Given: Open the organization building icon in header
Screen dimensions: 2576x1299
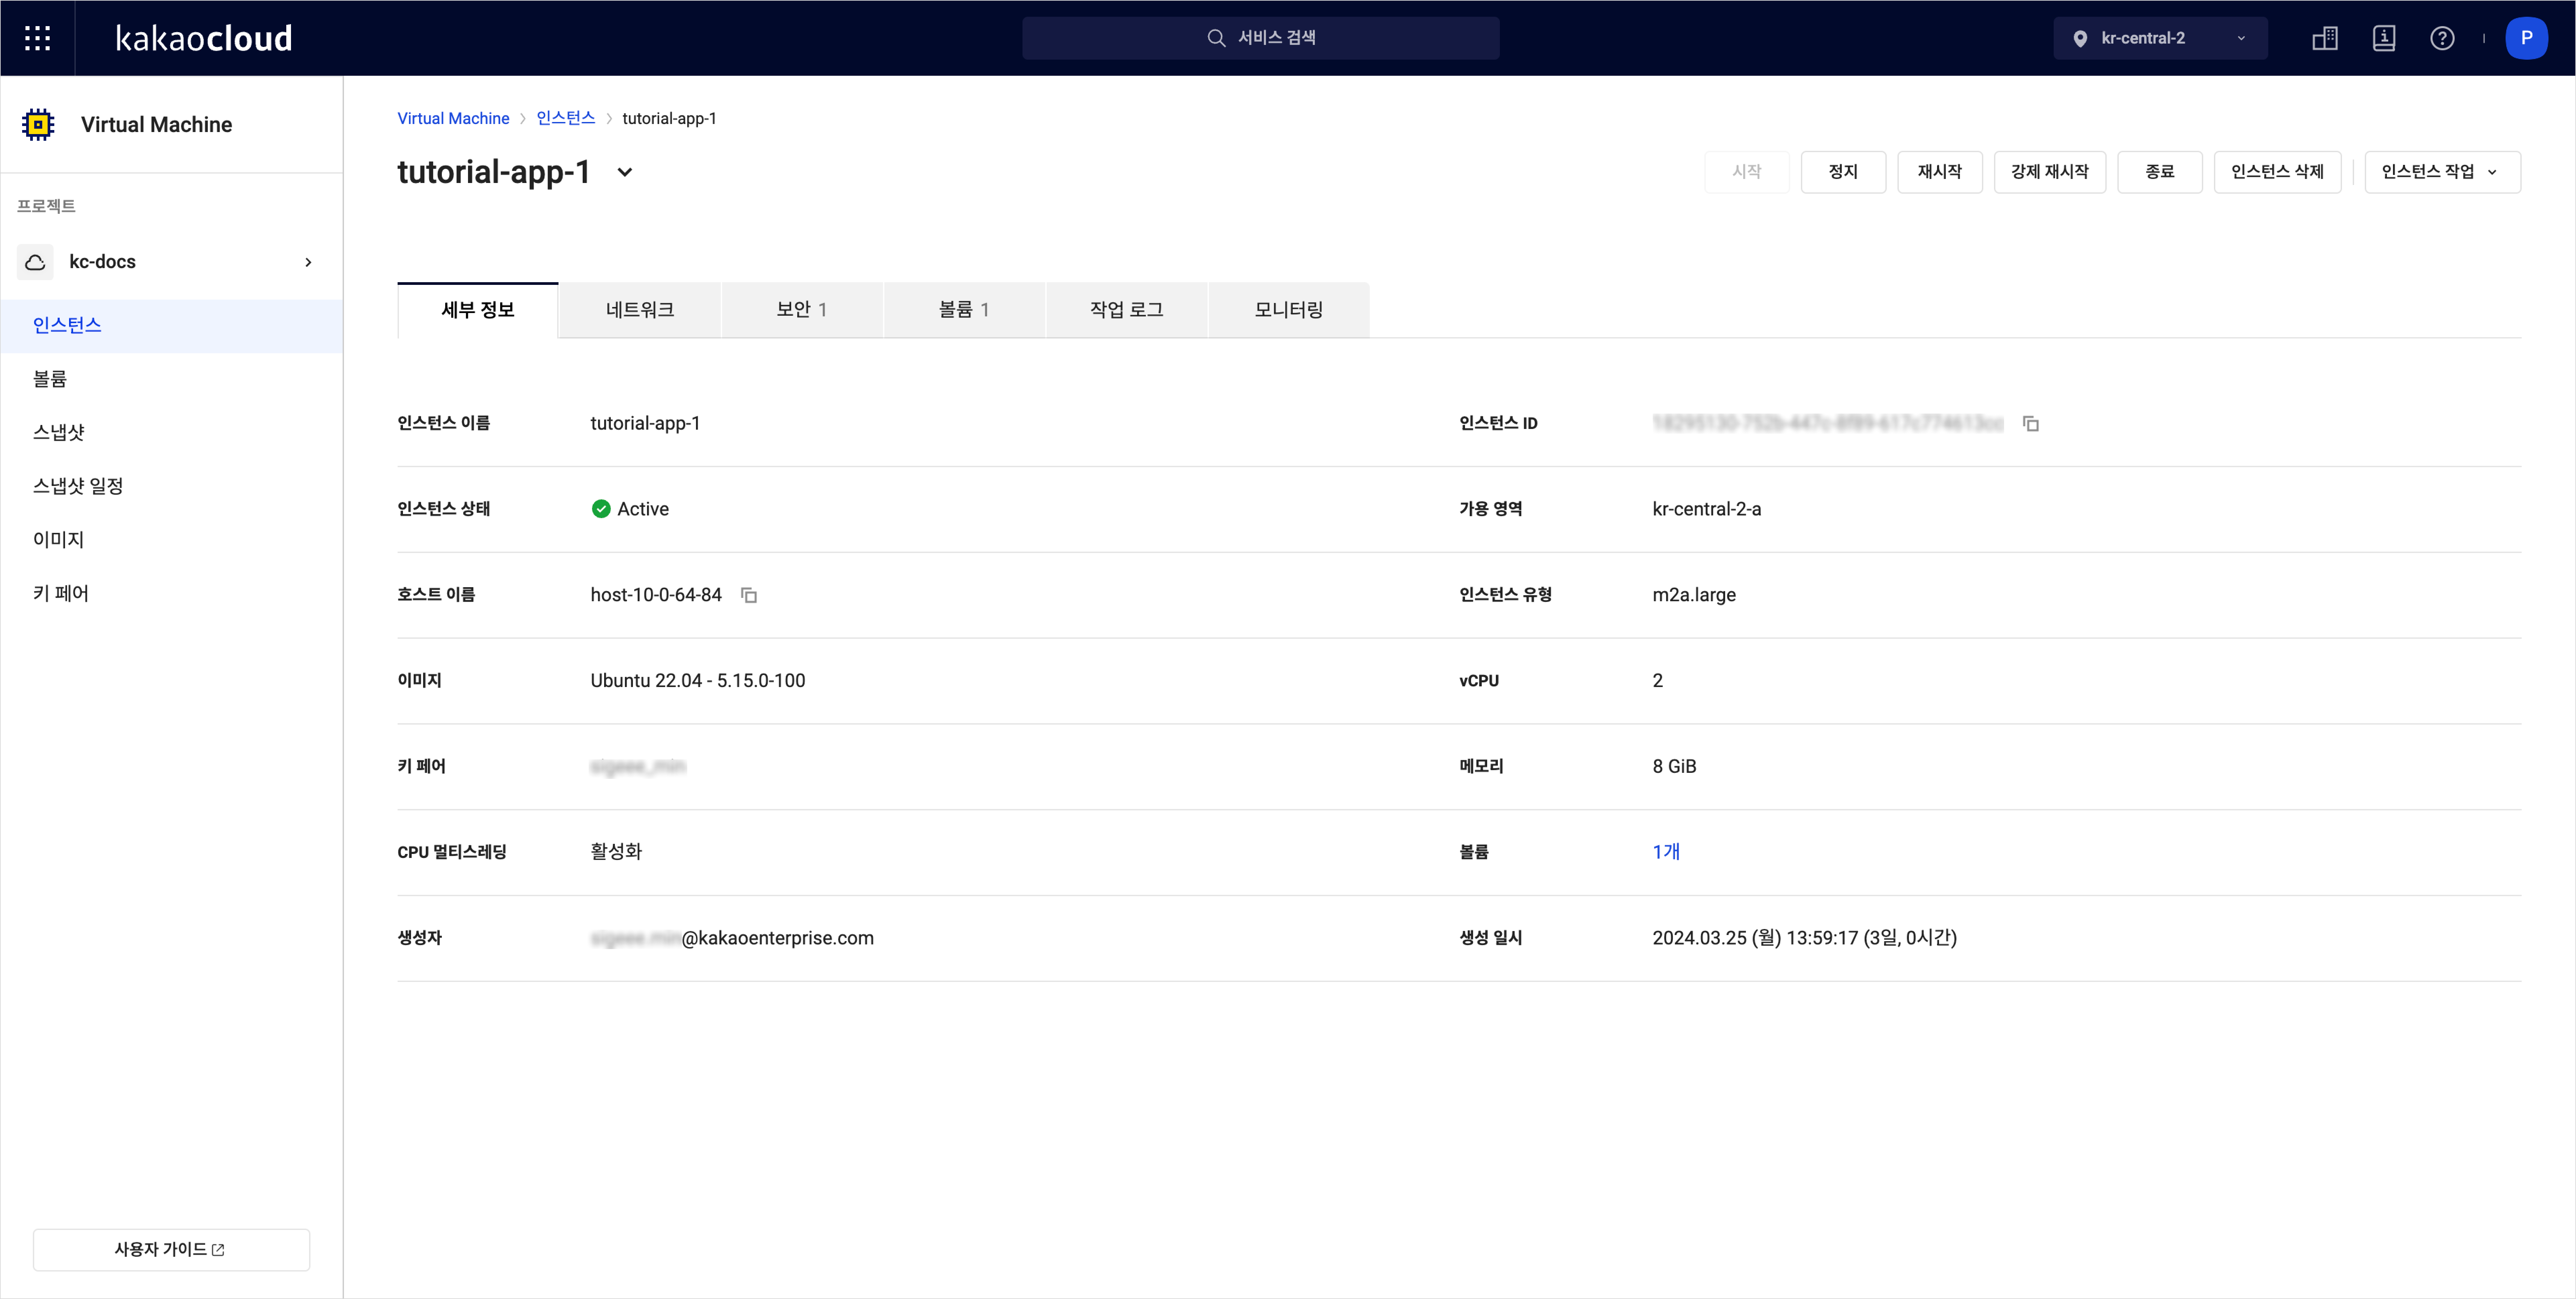Looking at the screenshot, I should click(2325, 38).
